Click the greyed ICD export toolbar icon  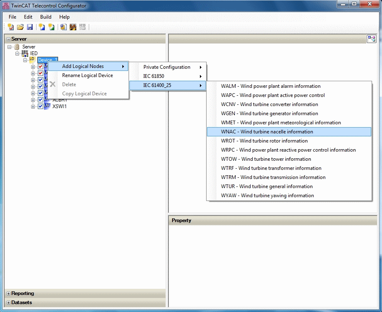tap(83, 27)
